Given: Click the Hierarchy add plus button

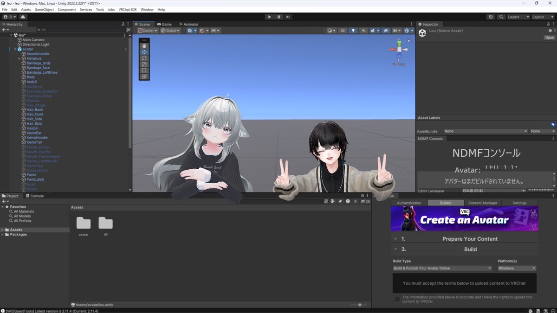Looking at the screenshot, I should [5, 30].
